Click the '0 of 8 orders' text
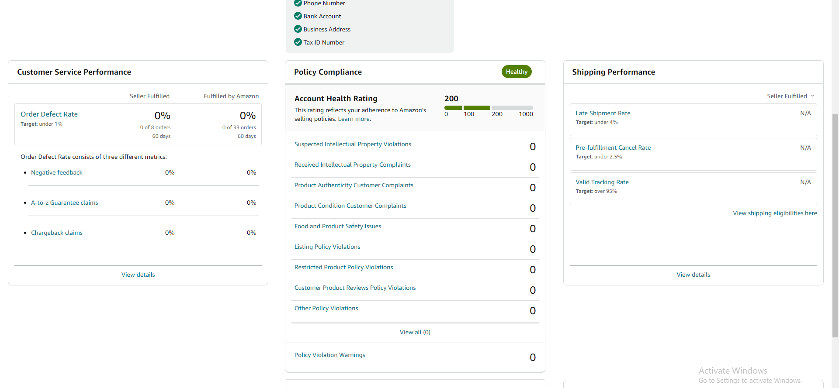This screenshot has width=839, height=388. 156,127
